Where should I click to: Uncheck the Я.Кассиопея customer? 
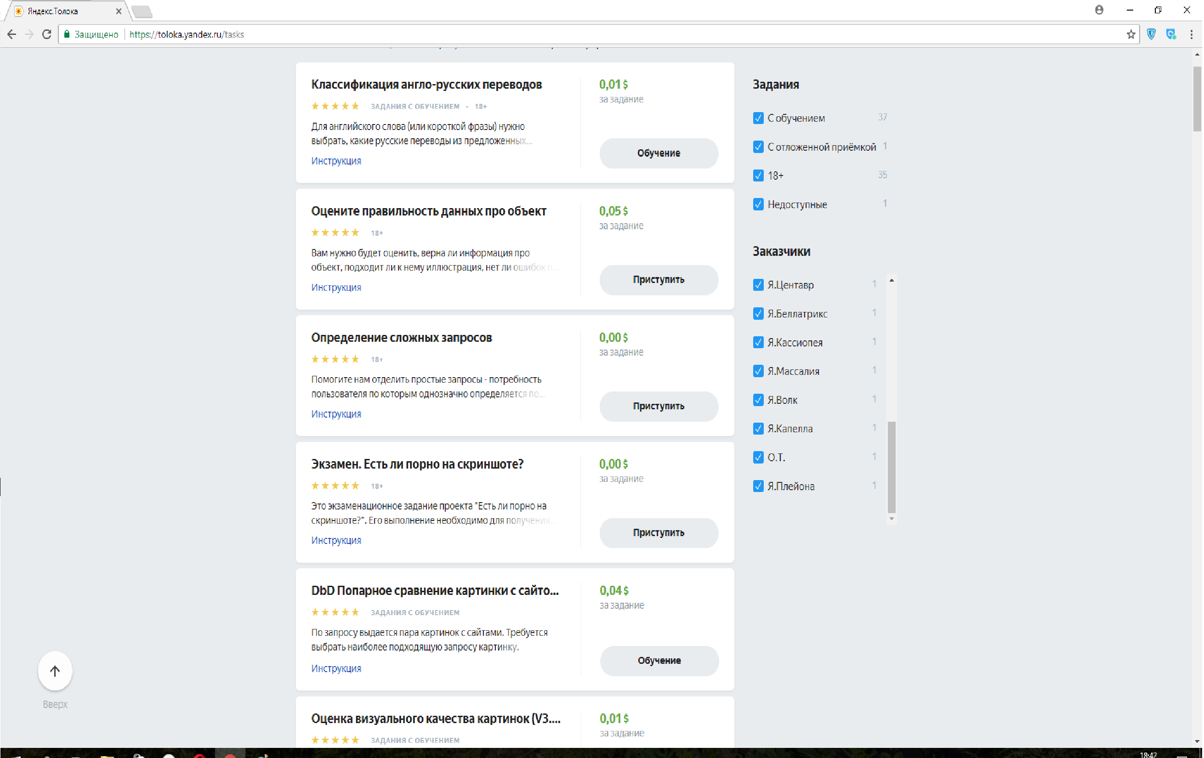point(758,342)
